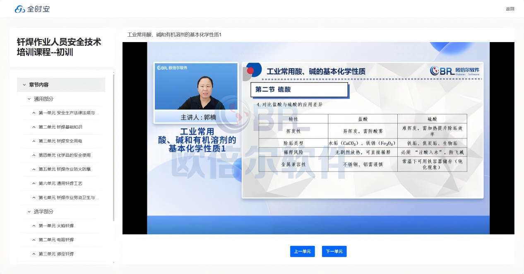Toggle chevron beside 第一单元 火焰钎焊
The height and width of the screenshot is (274, 524).
click(x=34, y=226)
